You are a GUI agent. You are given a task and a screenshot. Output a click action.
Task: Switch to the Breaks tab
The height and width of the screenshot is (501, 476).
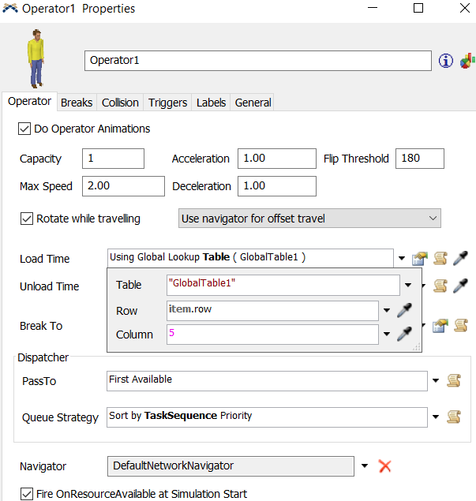[77, 103]
